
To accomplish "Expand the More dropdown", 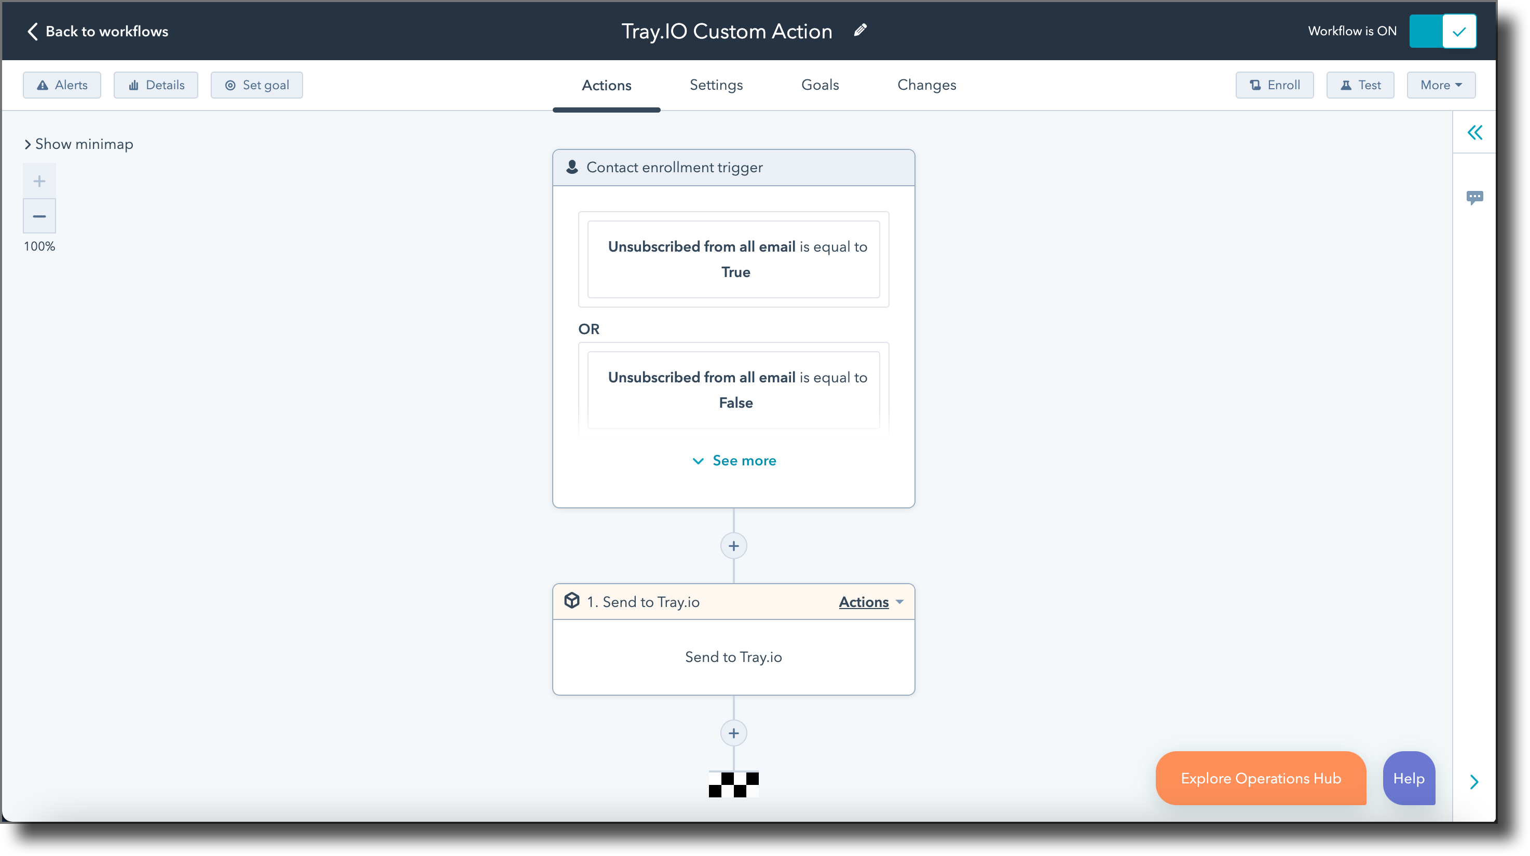I will tap(1441, 85).
